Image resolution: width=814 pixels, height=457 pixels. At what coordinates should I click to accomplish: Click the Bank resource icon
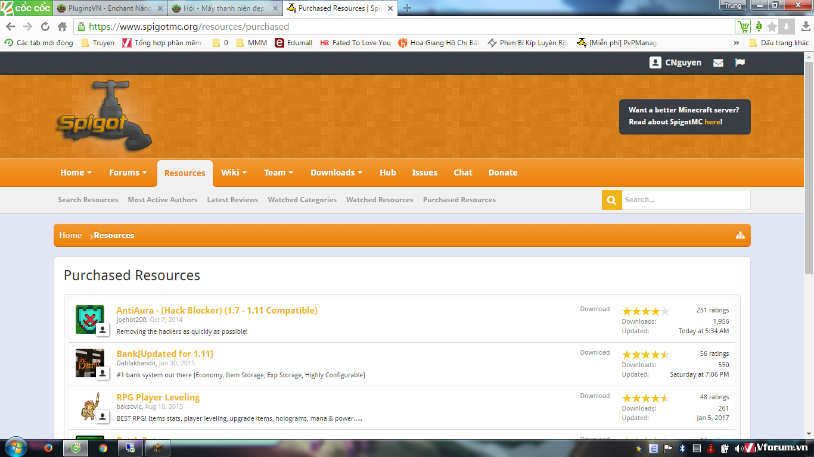(90, 363)
